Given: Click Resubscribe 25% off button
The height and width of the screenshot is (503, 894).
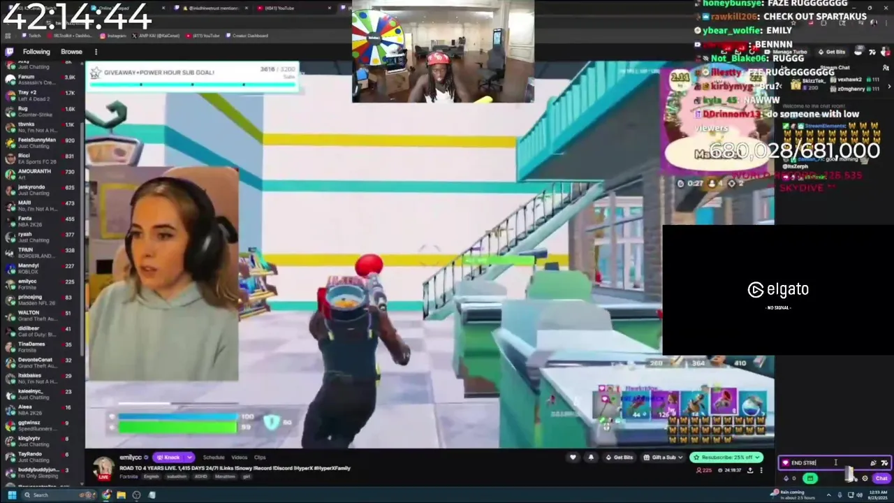Looking at the screenshot, I should click(x=726, y=458).
